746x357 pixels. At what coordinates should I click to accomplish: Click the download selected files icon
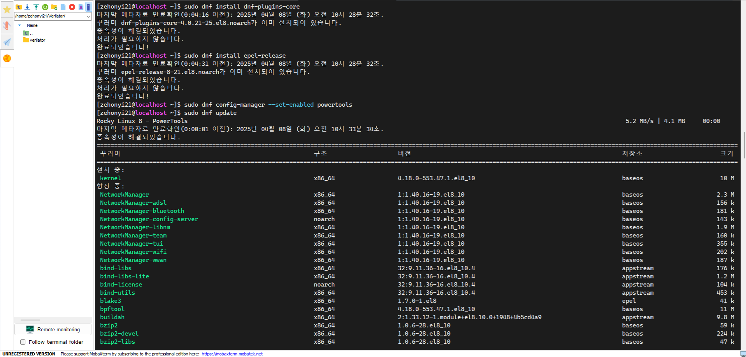[27, 7]
